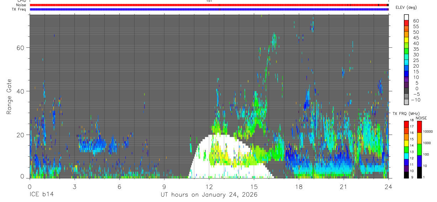Click the blue TX Freq strip above the plot
This screenshot has width=437, height=202.
pyautogui.click(x=209, y=9)
